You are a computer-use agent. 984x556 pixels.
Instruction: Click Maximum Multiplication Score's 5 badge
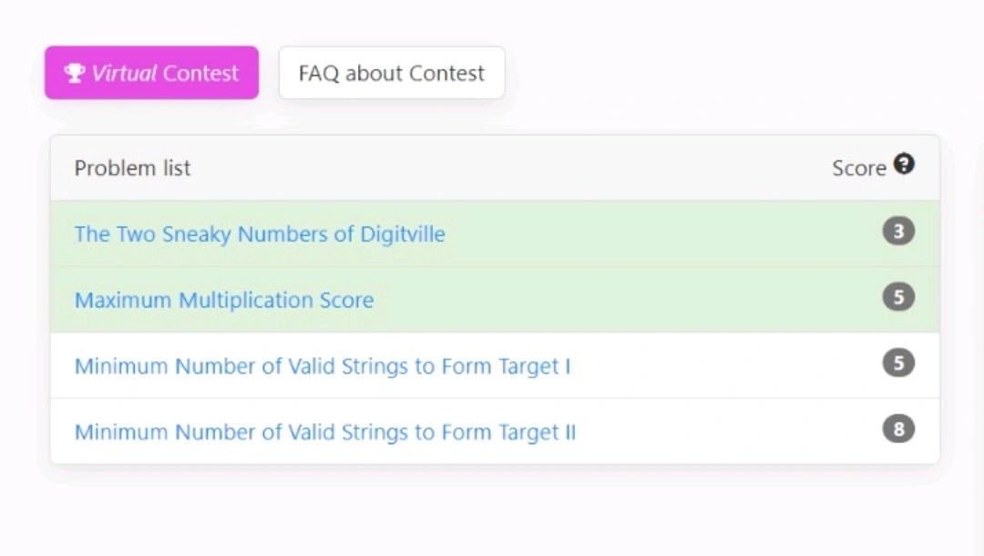tap(898, 297)
